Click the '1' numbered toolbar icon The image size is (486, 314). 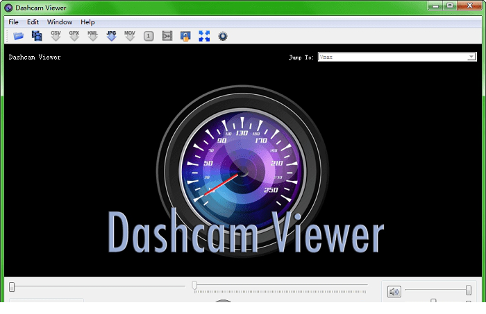(149, 36)
